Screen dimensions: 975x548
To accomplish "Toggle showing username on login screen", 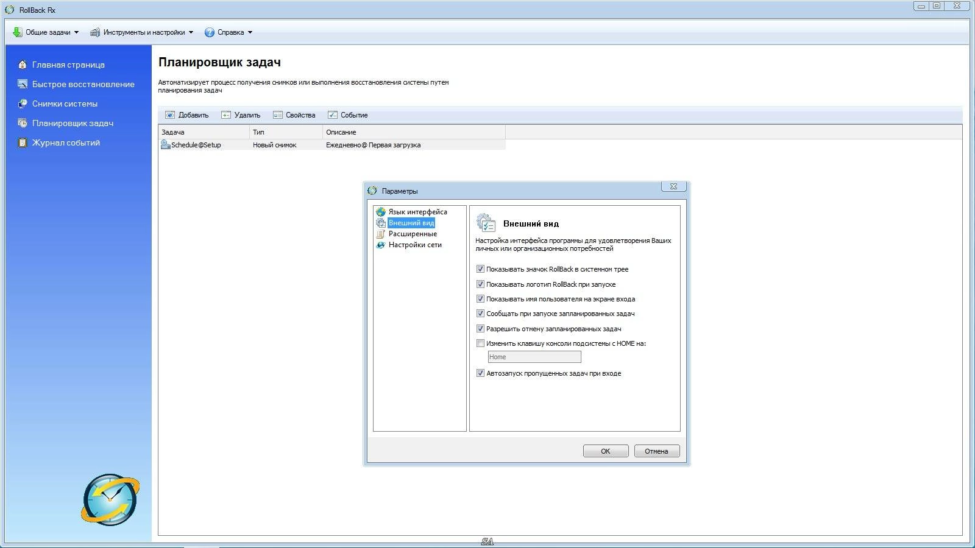I will [480, 299].
